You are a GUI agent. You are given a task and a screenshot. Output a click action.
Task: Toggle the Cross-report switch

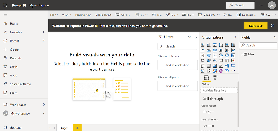[x=211, y=112]
